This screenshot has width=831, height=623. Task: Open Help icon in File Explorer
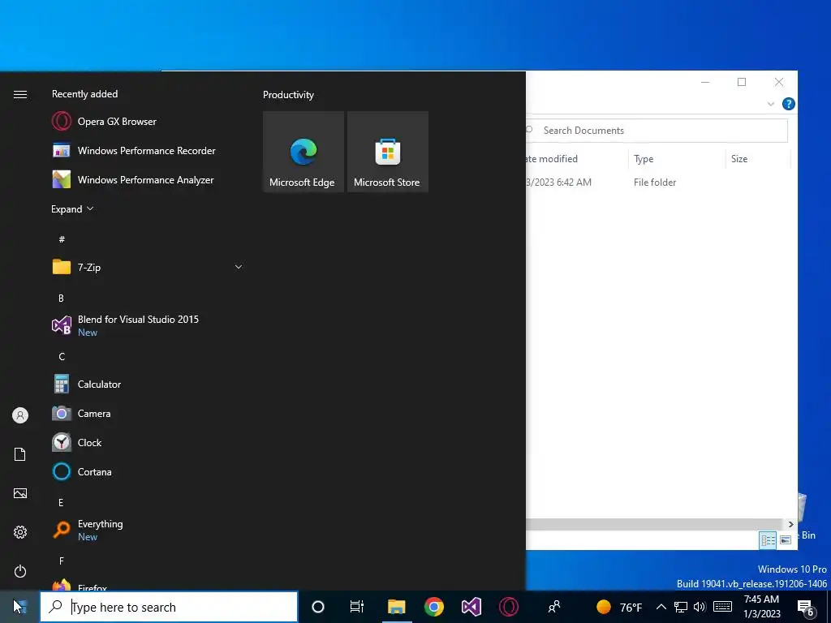pos(788,104)
